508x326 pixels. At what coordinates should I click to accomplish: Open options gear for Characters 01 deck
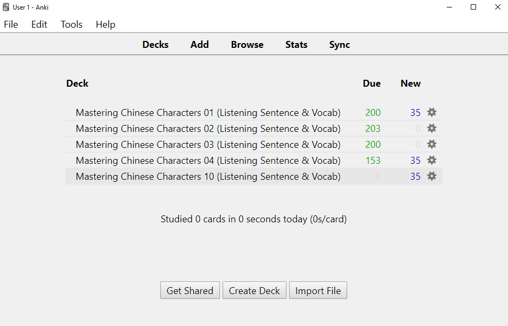(431, 112)
